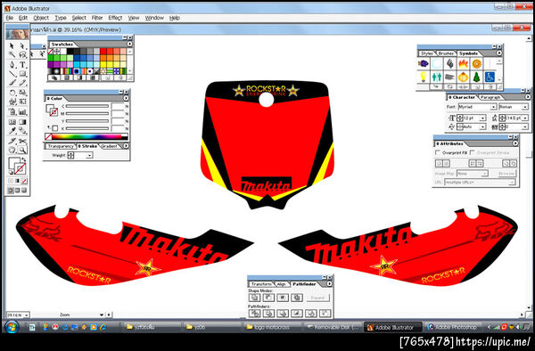Viewport: 535px width, 351px height.
Task: Enable the Overprint Fill checkbox
Action: click(x=438, y=152)
